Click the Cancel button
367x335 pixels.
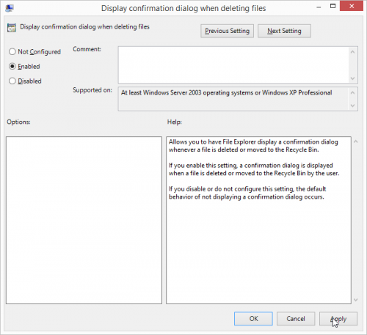(296, 319)
